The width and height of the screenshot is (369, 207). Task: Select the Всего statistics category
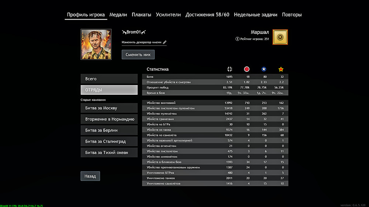109,79
